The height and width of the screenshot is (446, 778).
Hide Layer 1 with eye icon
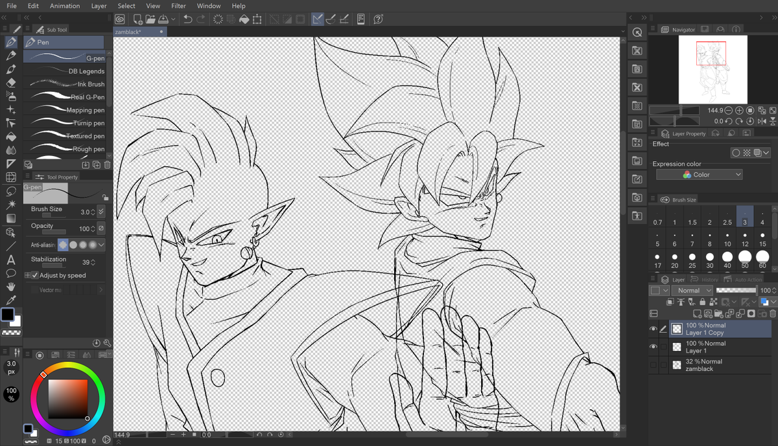(x=653, y=347)
